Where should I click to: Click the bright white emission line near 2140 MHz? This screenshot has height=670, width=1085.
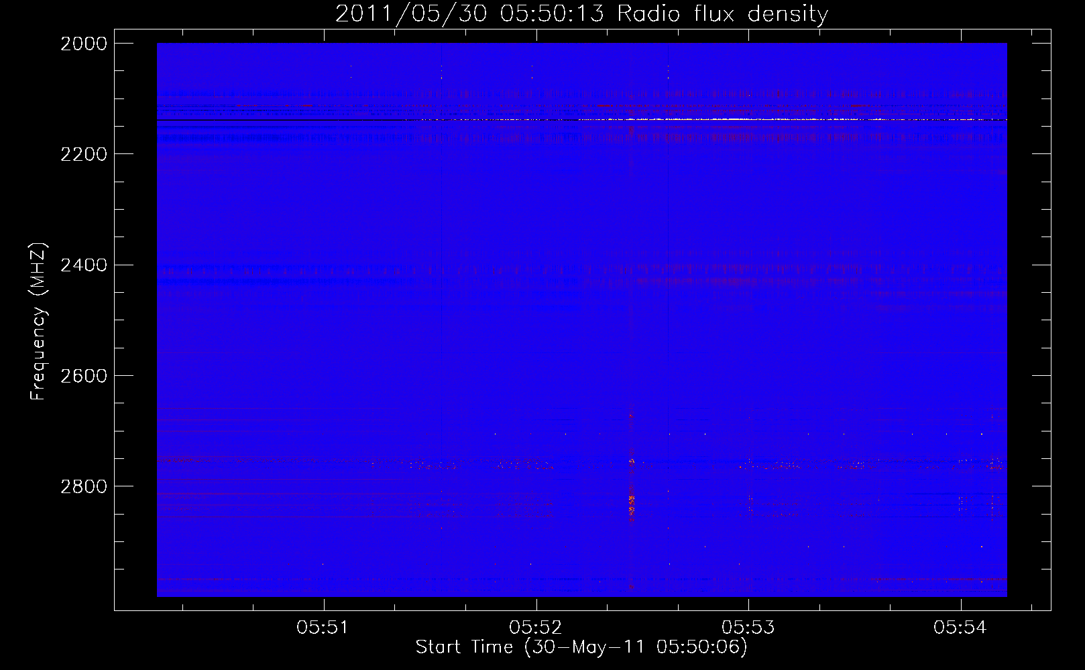point(711,119)
